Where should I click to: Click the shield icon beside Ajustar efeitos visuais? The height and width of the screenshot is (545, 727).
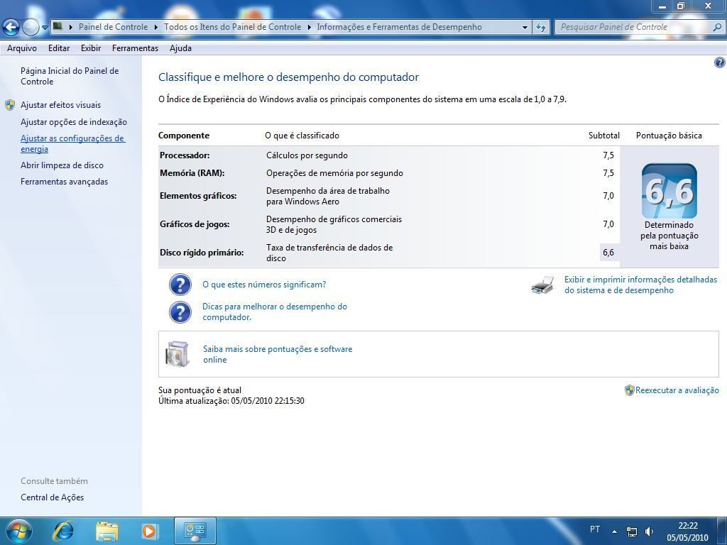[x=10, y=105]
